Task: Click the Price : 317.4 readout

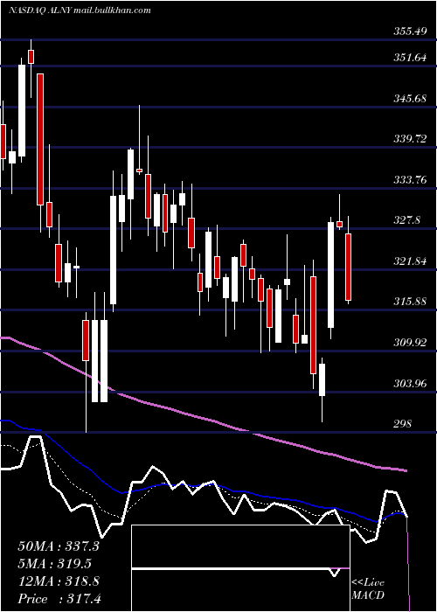Action: (x=59, y=599)
